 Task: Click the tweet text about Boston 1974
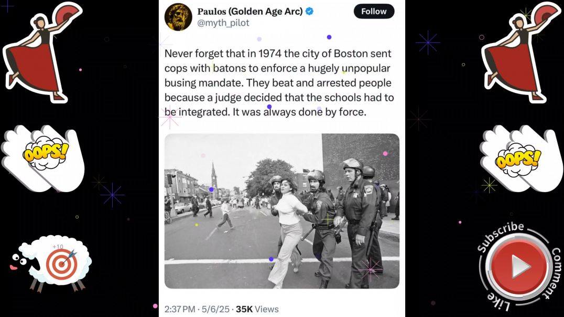pyautogui.click(x=279, y=83)
